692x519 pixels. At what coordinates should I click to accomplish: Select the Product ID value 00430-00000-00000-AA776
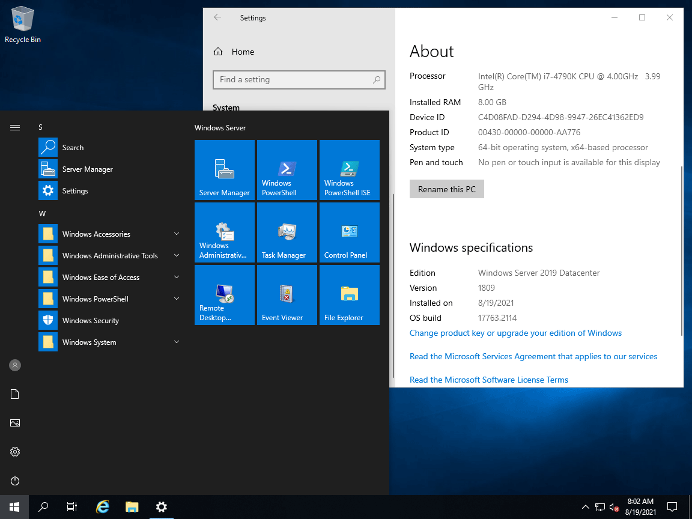coord(529,132)
